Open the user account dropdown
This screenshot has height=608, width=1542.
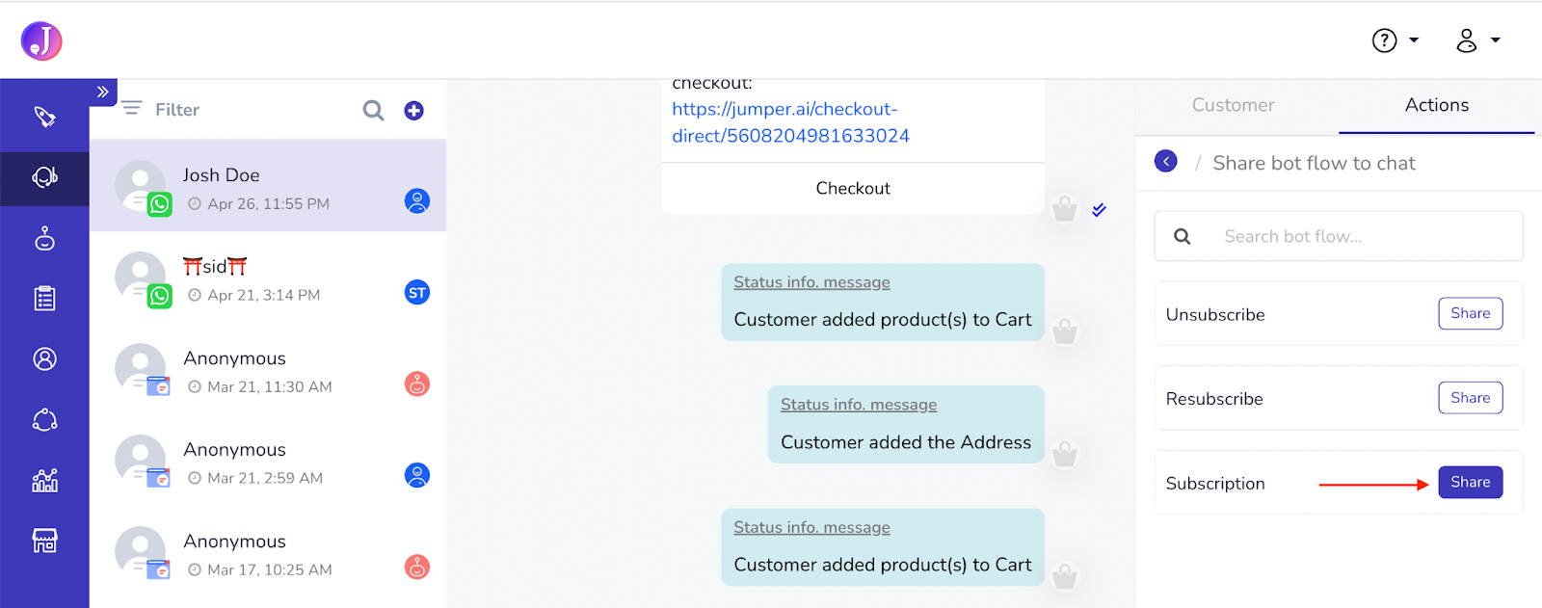click(x=1477, y=40)
